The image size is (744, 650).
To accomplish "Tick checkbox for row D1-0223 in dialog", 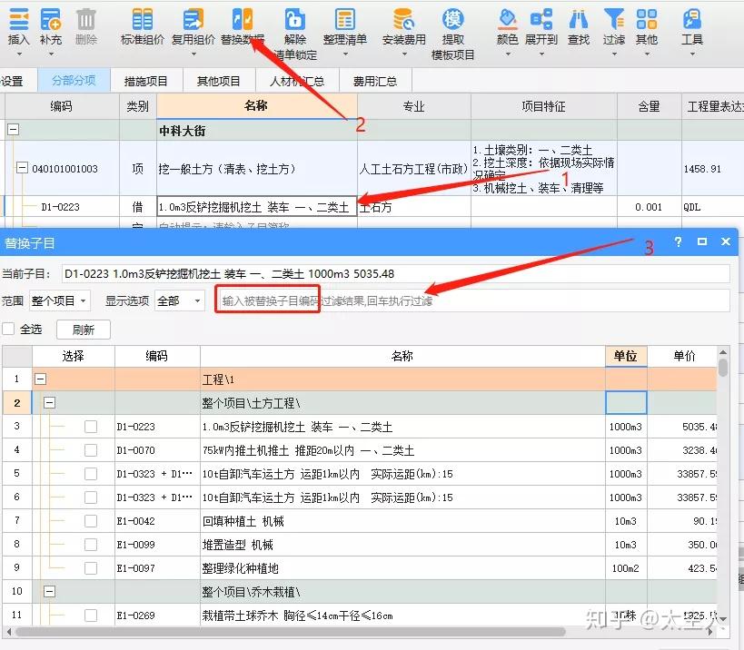I will [91, 427].
